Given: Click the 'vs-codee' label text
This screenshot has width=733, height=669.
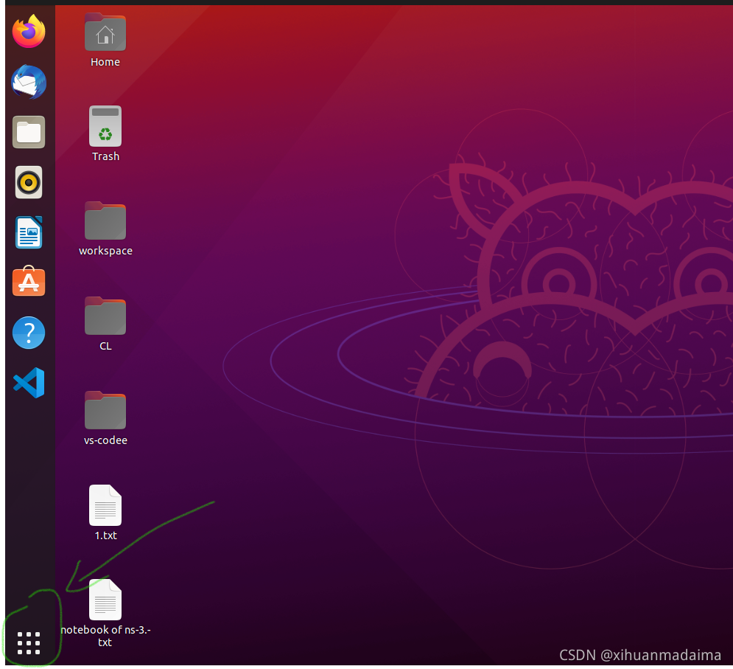Looking at the screenshot, I should [105, 440].
